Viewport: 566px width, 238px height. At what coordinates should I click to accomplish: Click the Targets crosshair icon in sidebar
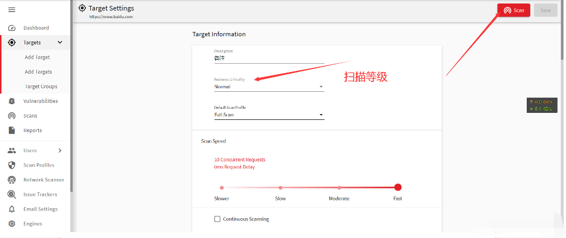click(x=12, y=43)
